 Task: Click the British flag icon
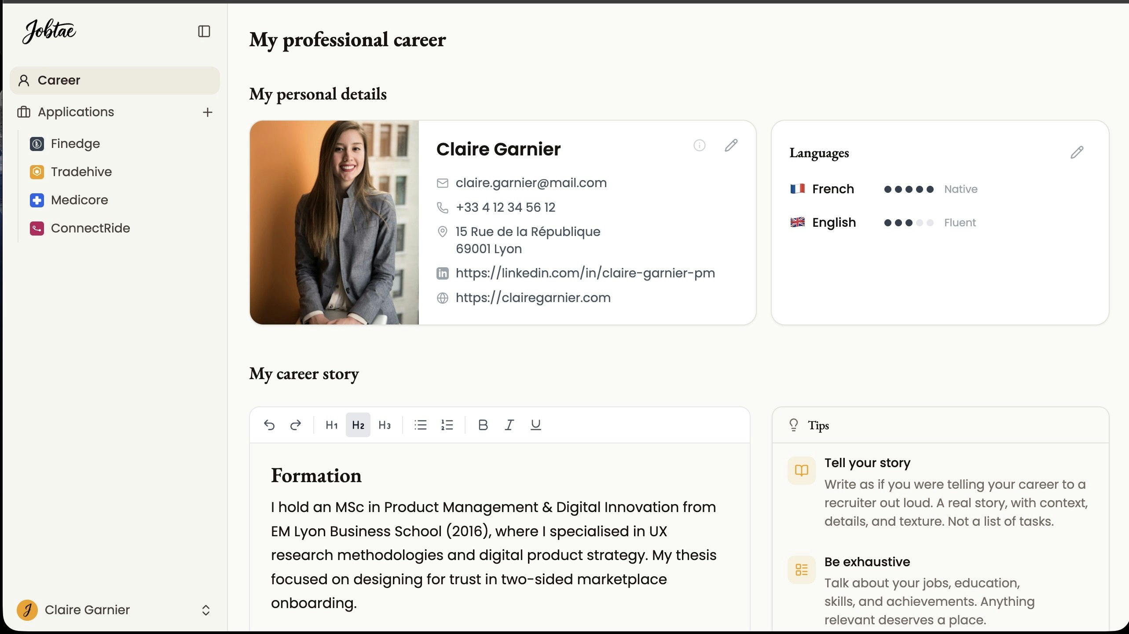click(x=798, y=222)
